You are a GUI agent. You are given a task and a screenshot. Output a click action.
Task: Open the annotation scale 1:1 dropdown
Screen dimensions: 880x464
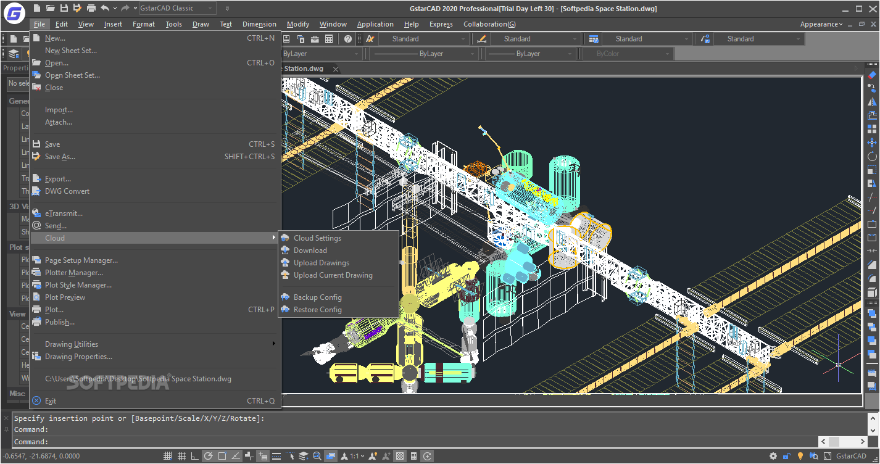click(356, 456)
